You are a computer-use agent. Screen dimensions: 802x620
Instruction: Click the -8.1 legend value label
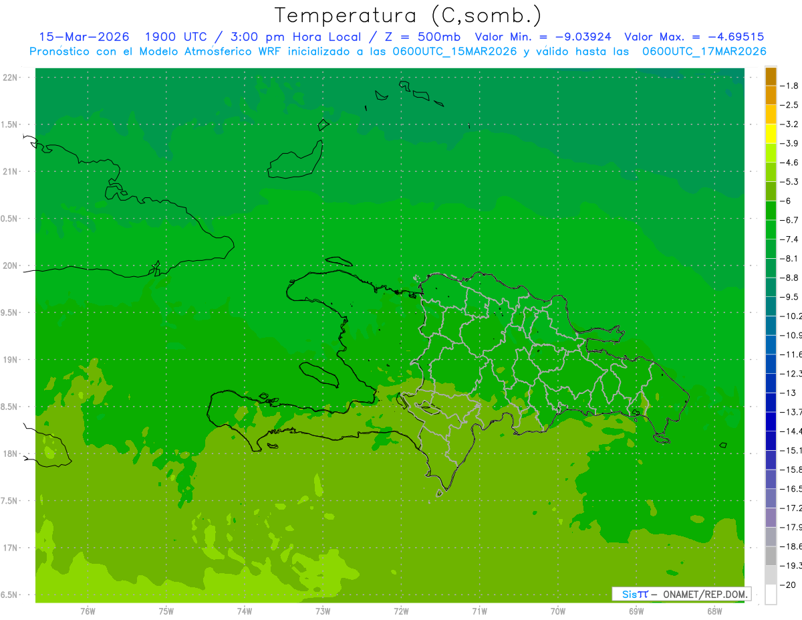790,258
